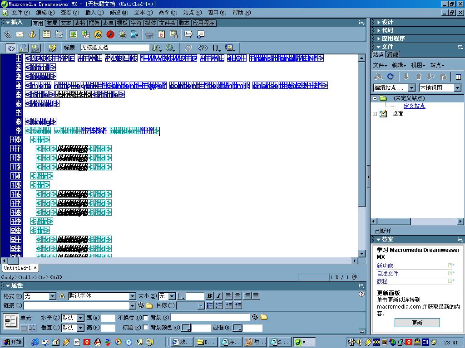Screen dimensions: 465x348
Task: Open the 帮助(H) menu
Action: click(242, 13)
